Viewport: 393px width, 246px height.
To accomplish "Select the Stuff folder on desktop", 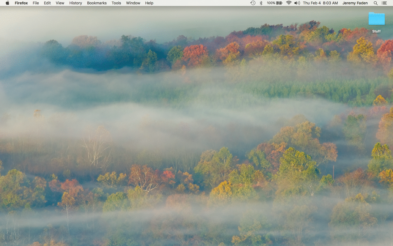I will pyautogui.click(x=377, y=19).
